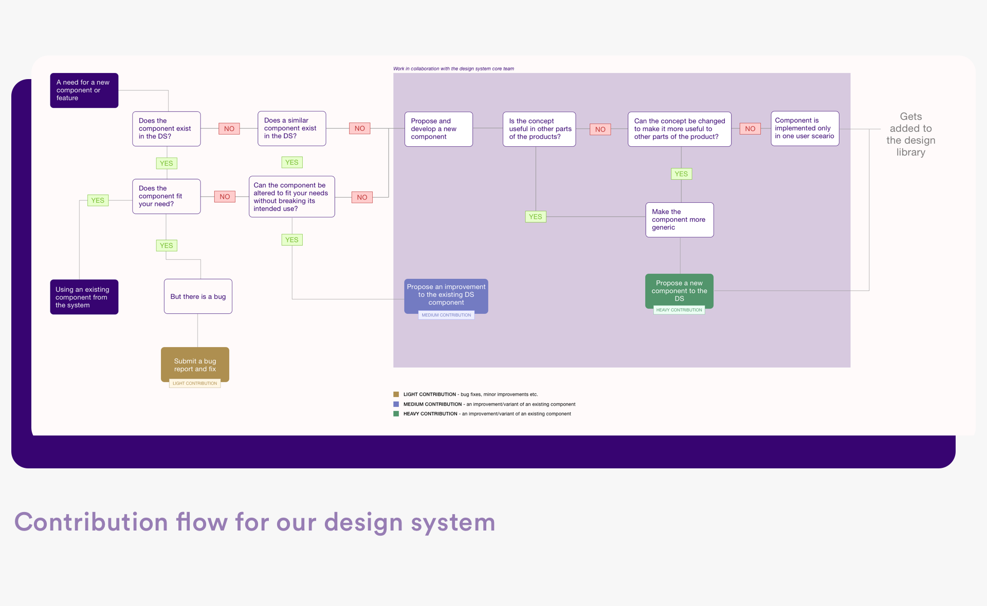Viewport: 987px width, 606px height.
Task: Click 'Propose an improvement to the existing DS' box
Action: 446,295
